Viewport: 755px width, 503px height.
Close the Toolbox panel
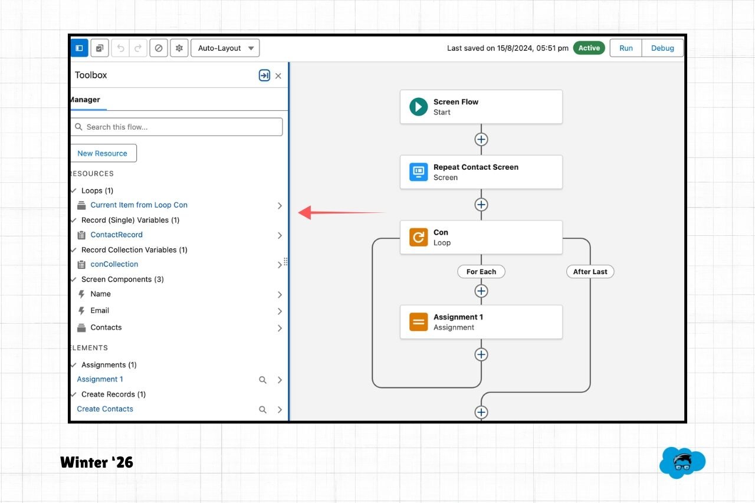click(278, 76)
